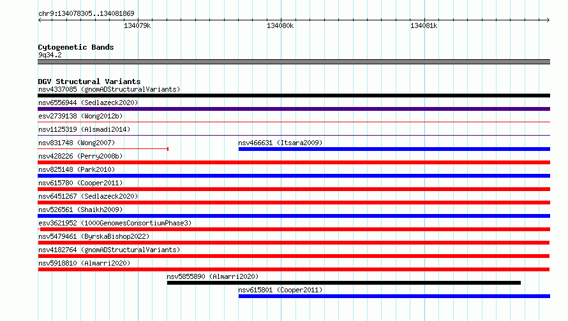Click the DGV Structural Variants track title
Image resolution: width=568 pixels, height=321 pixels.
[89, 82]
